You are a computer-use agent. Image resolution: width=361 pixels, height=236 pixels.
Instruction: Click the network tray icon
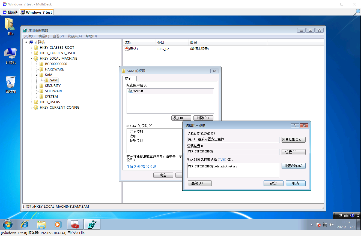325,225
